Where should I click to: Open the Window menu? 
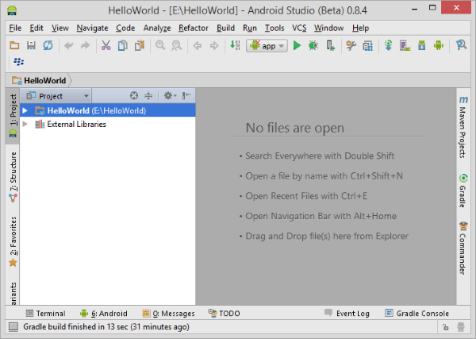[328, 28]
